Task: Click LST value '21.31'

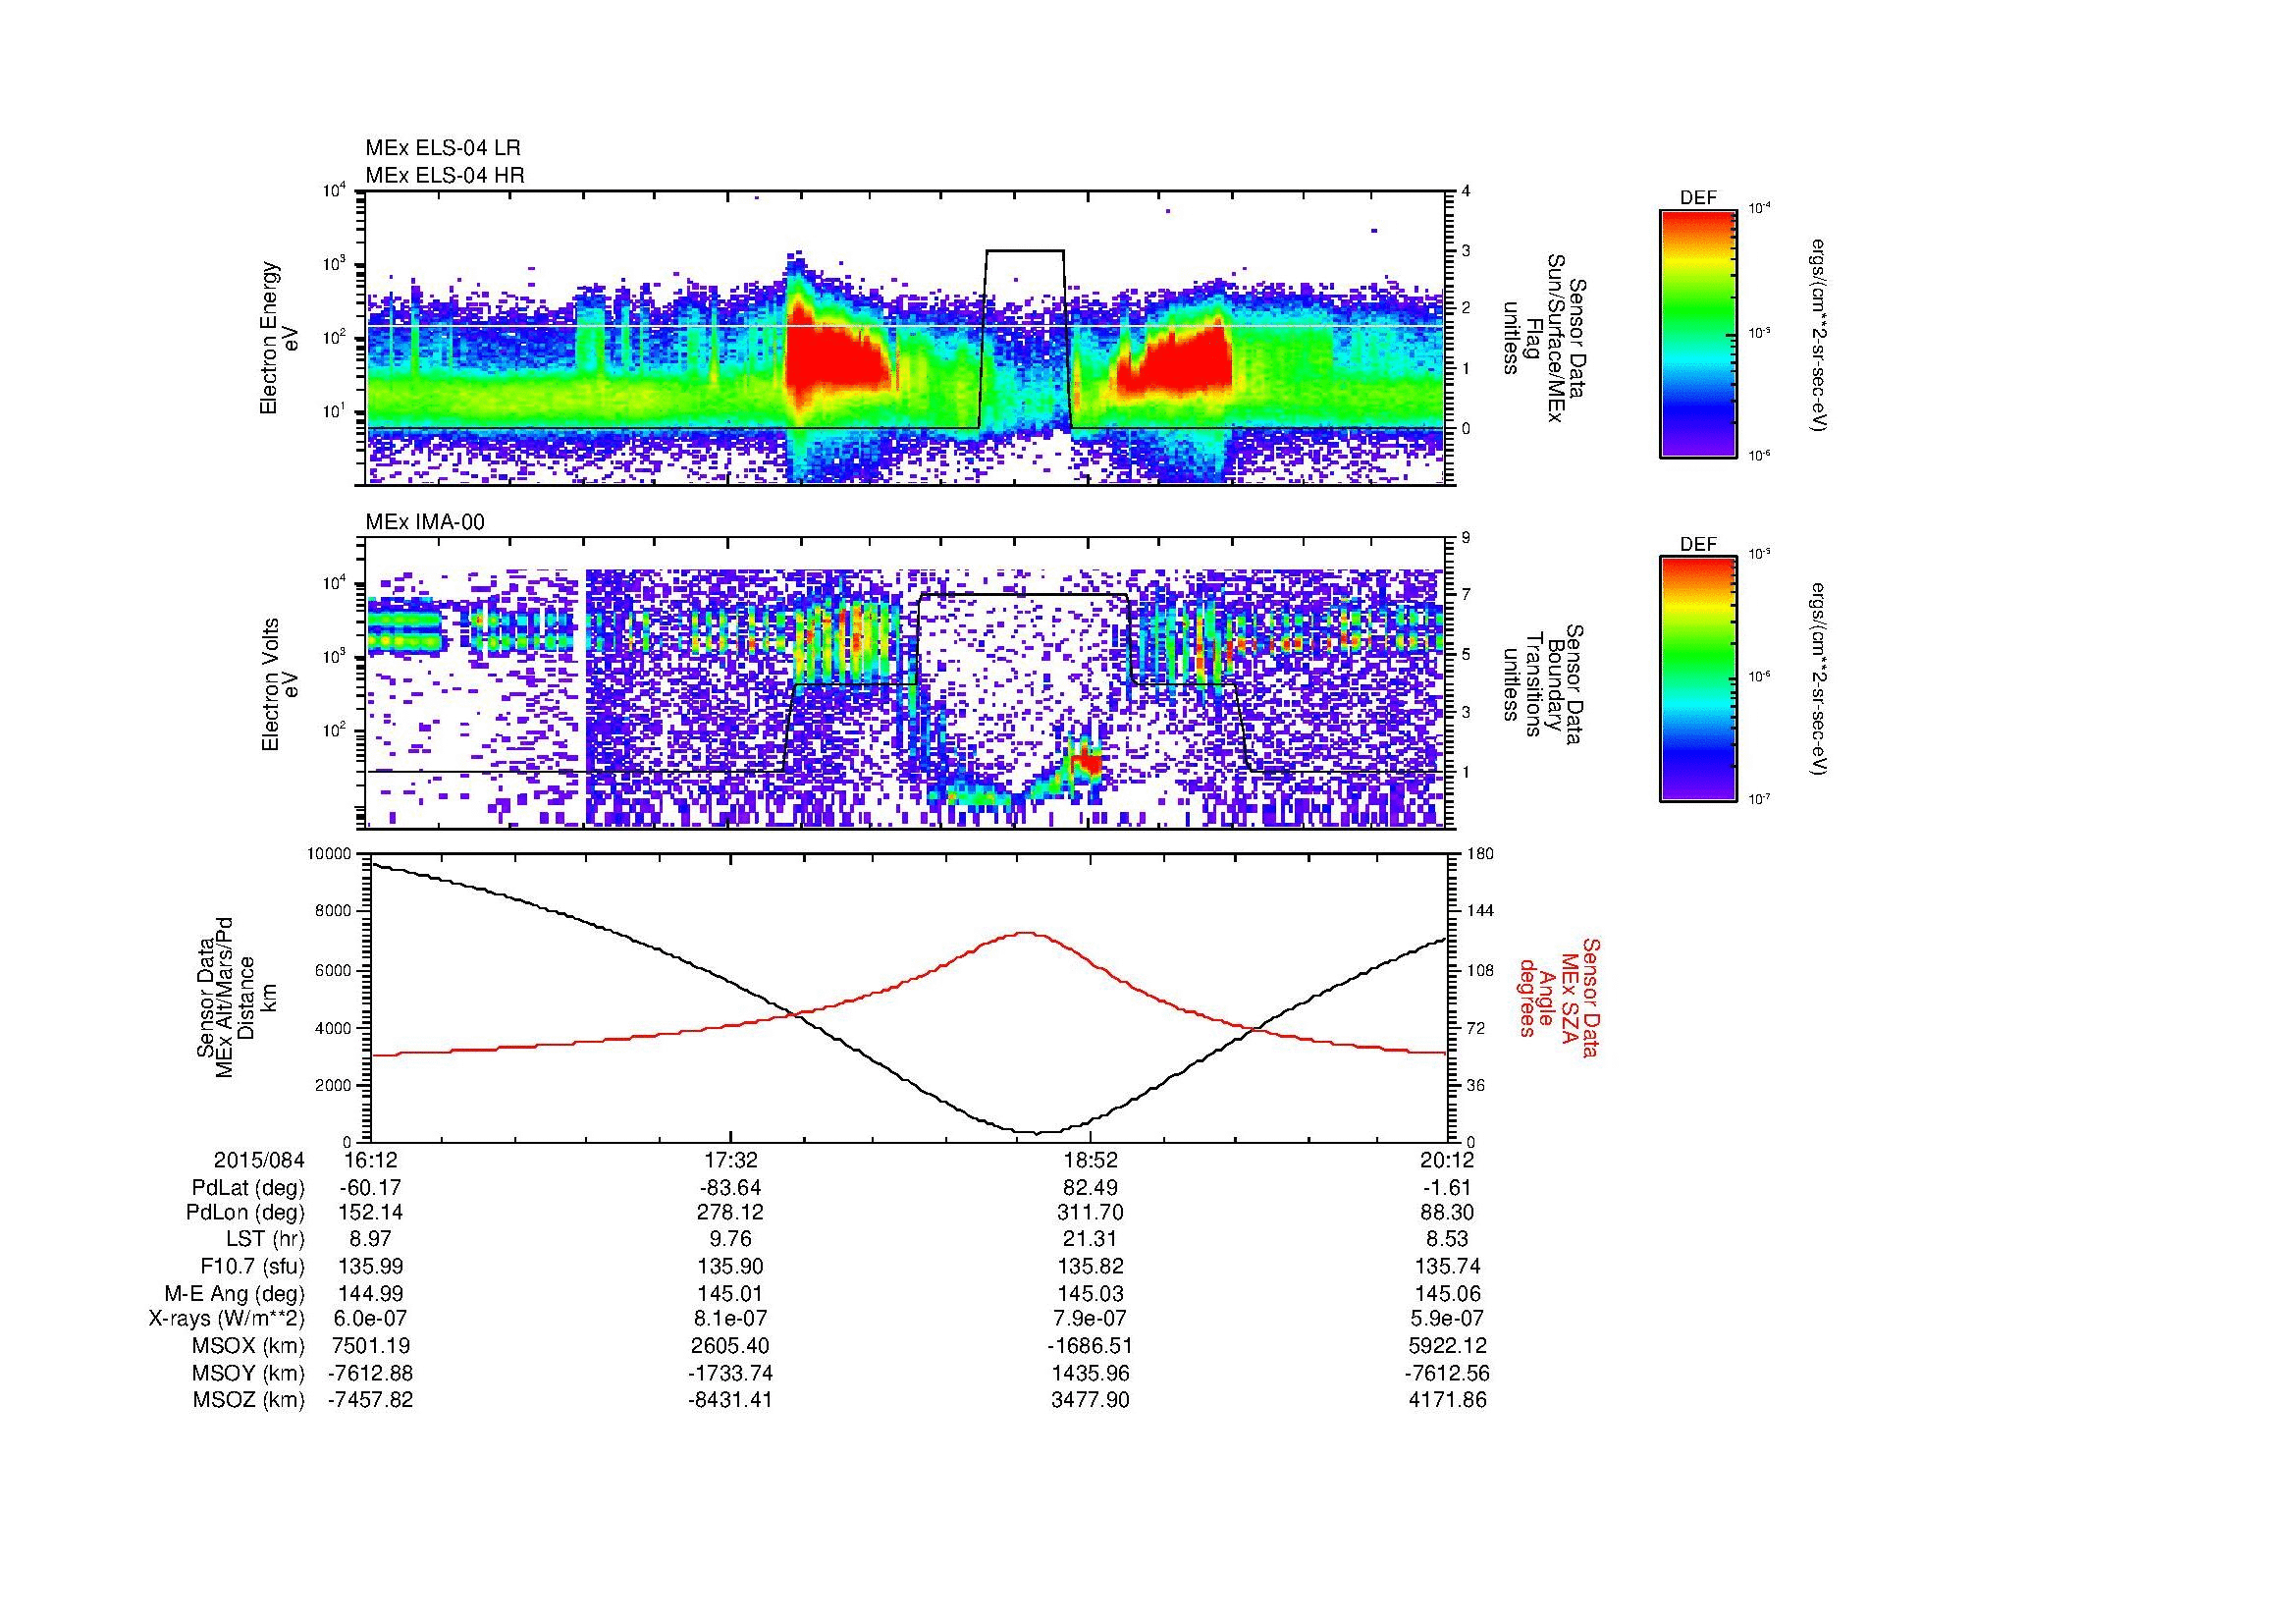Action: (1091, 1240)
